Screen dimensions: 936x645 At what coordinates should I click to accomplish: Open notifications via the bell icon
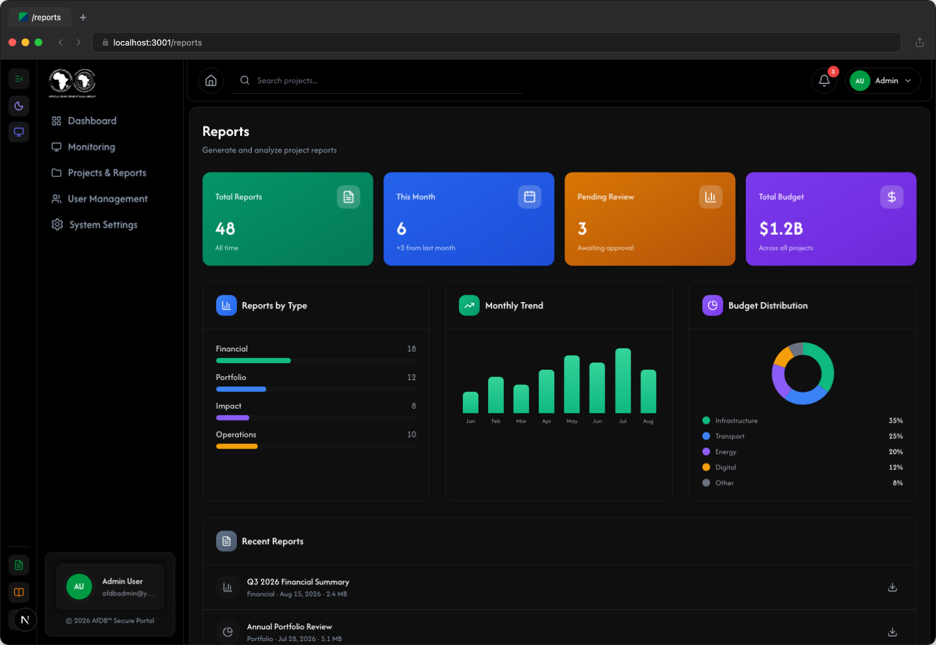[x=824, y=81]
